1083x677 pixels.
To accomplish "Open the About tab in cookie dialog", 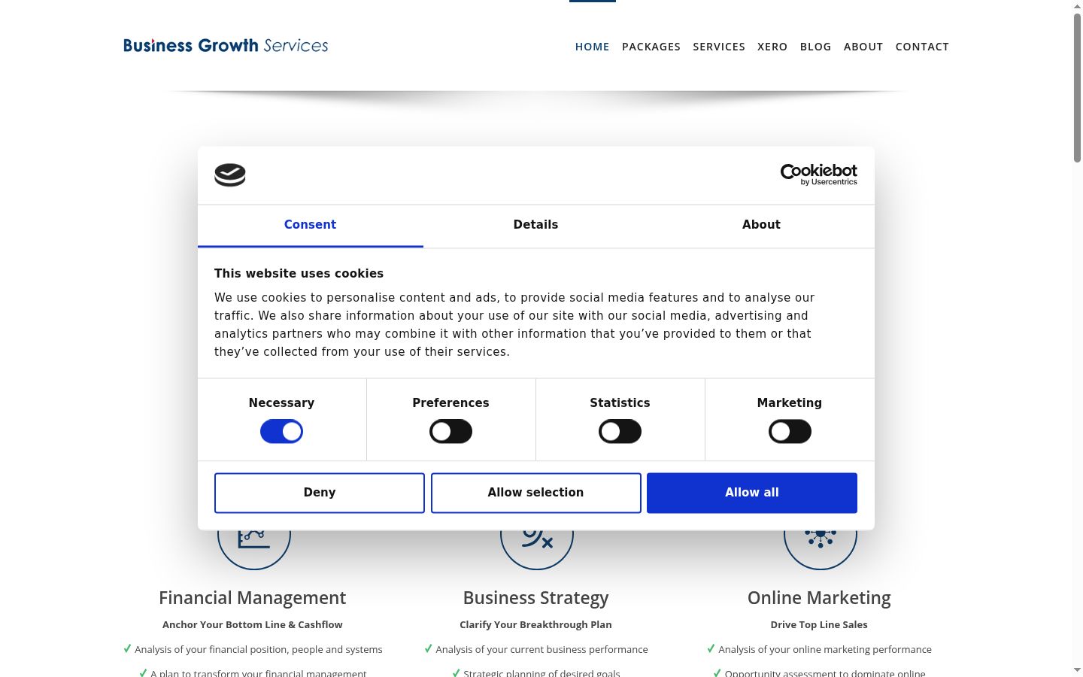I will pos(761,225).
